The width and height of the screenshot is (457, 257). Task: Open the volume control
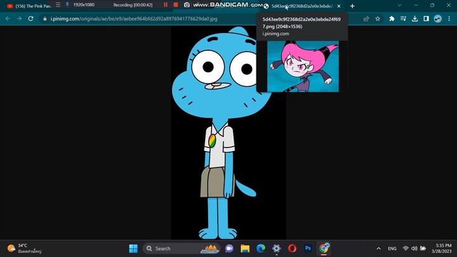(x=414, y=249)
